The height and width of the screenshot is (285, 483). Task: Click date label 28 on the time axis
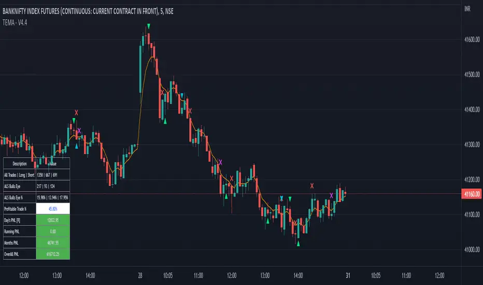140,276
